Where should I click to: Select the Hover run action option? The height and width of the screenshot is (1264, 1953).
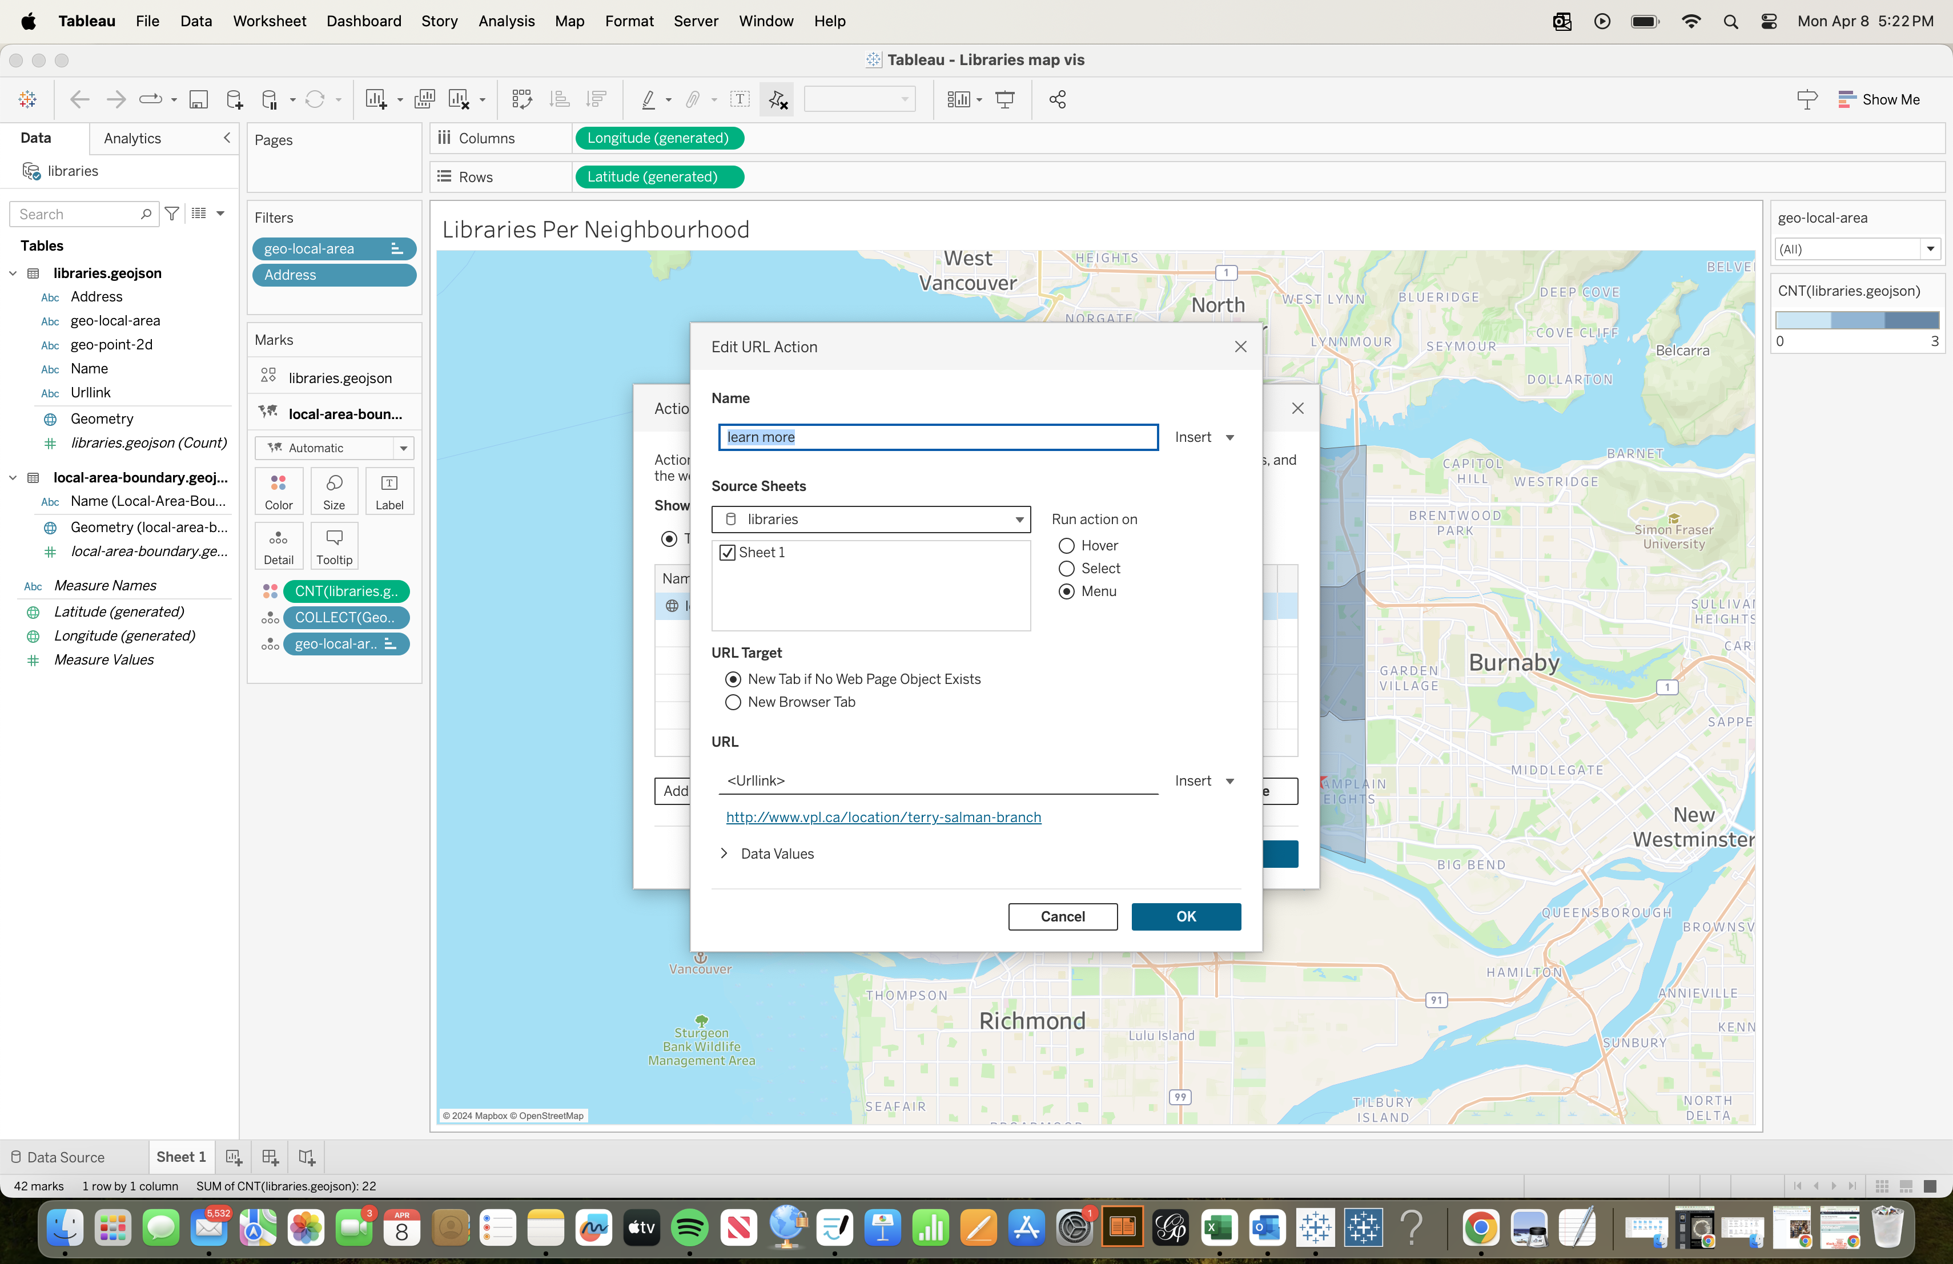click(1067, 546)
